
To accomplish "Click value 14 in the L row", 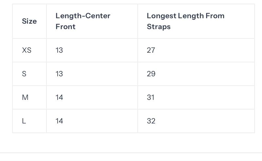I will point(59,121).
